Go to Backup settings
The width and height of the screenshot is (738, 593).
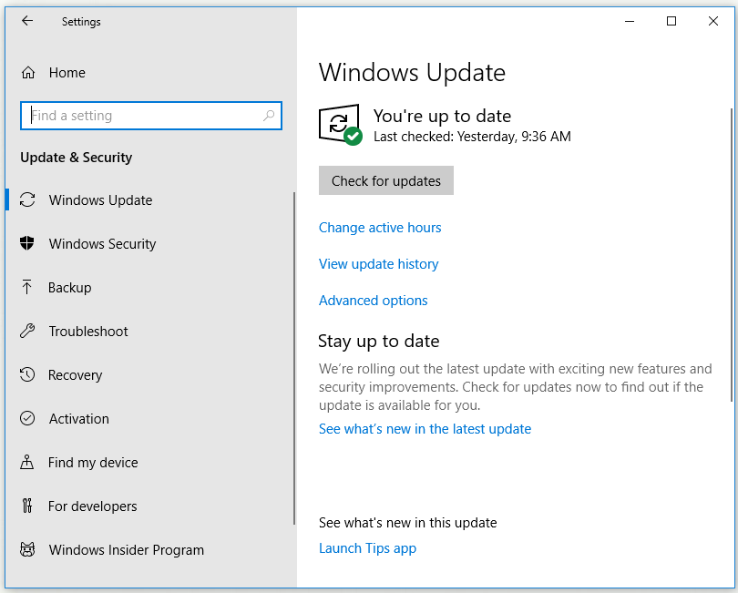pyautogui.click(x=69, y=288)
